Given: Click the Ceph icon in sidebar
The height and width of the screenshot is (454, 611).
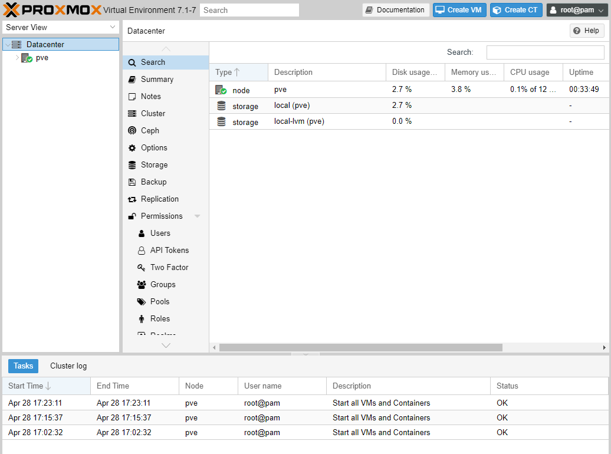Looking at the screenshot, I should pyautogui.click(x=132, y=131).
